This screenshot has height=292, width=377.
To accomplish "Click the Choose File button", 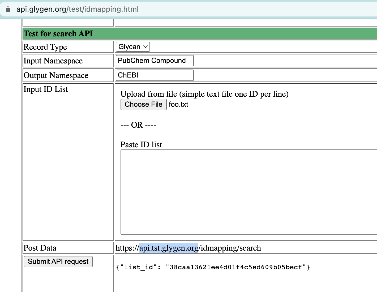I will click(x=144, y=104).
